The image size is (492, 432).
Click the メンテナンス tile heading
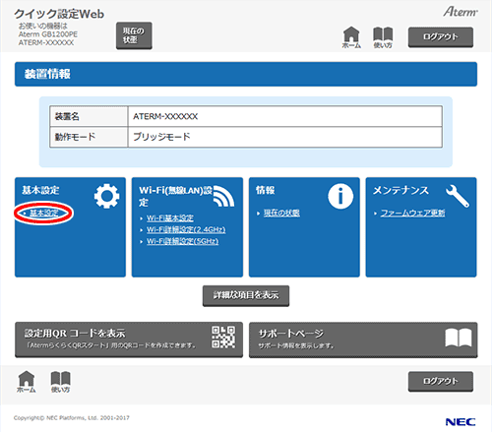point(400,190)
